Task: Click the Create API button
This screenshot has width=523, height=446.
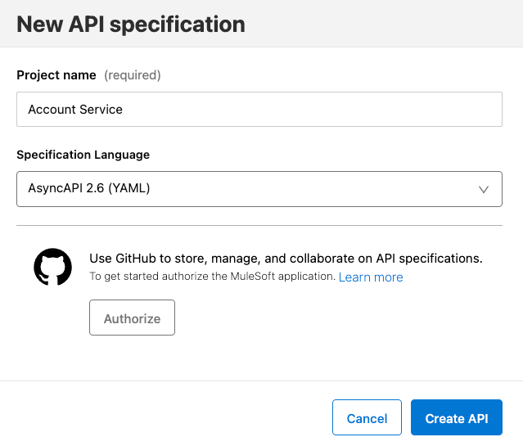Action: [456, 417]
